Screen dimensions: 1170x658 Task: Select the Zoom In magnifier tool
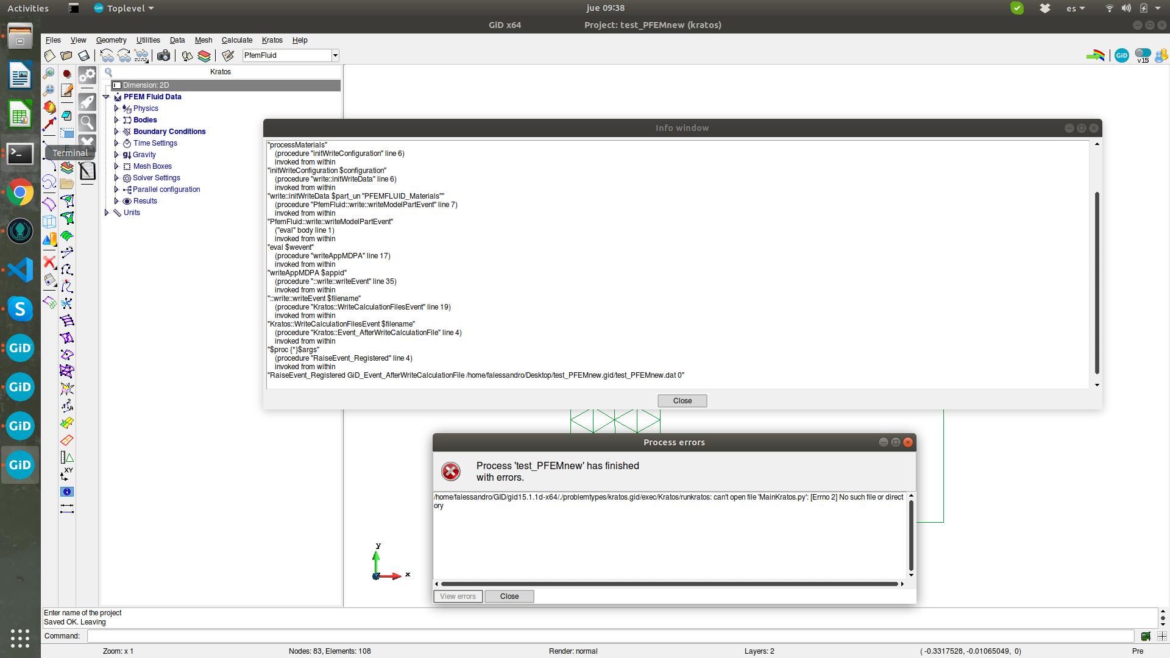point(49,74)
